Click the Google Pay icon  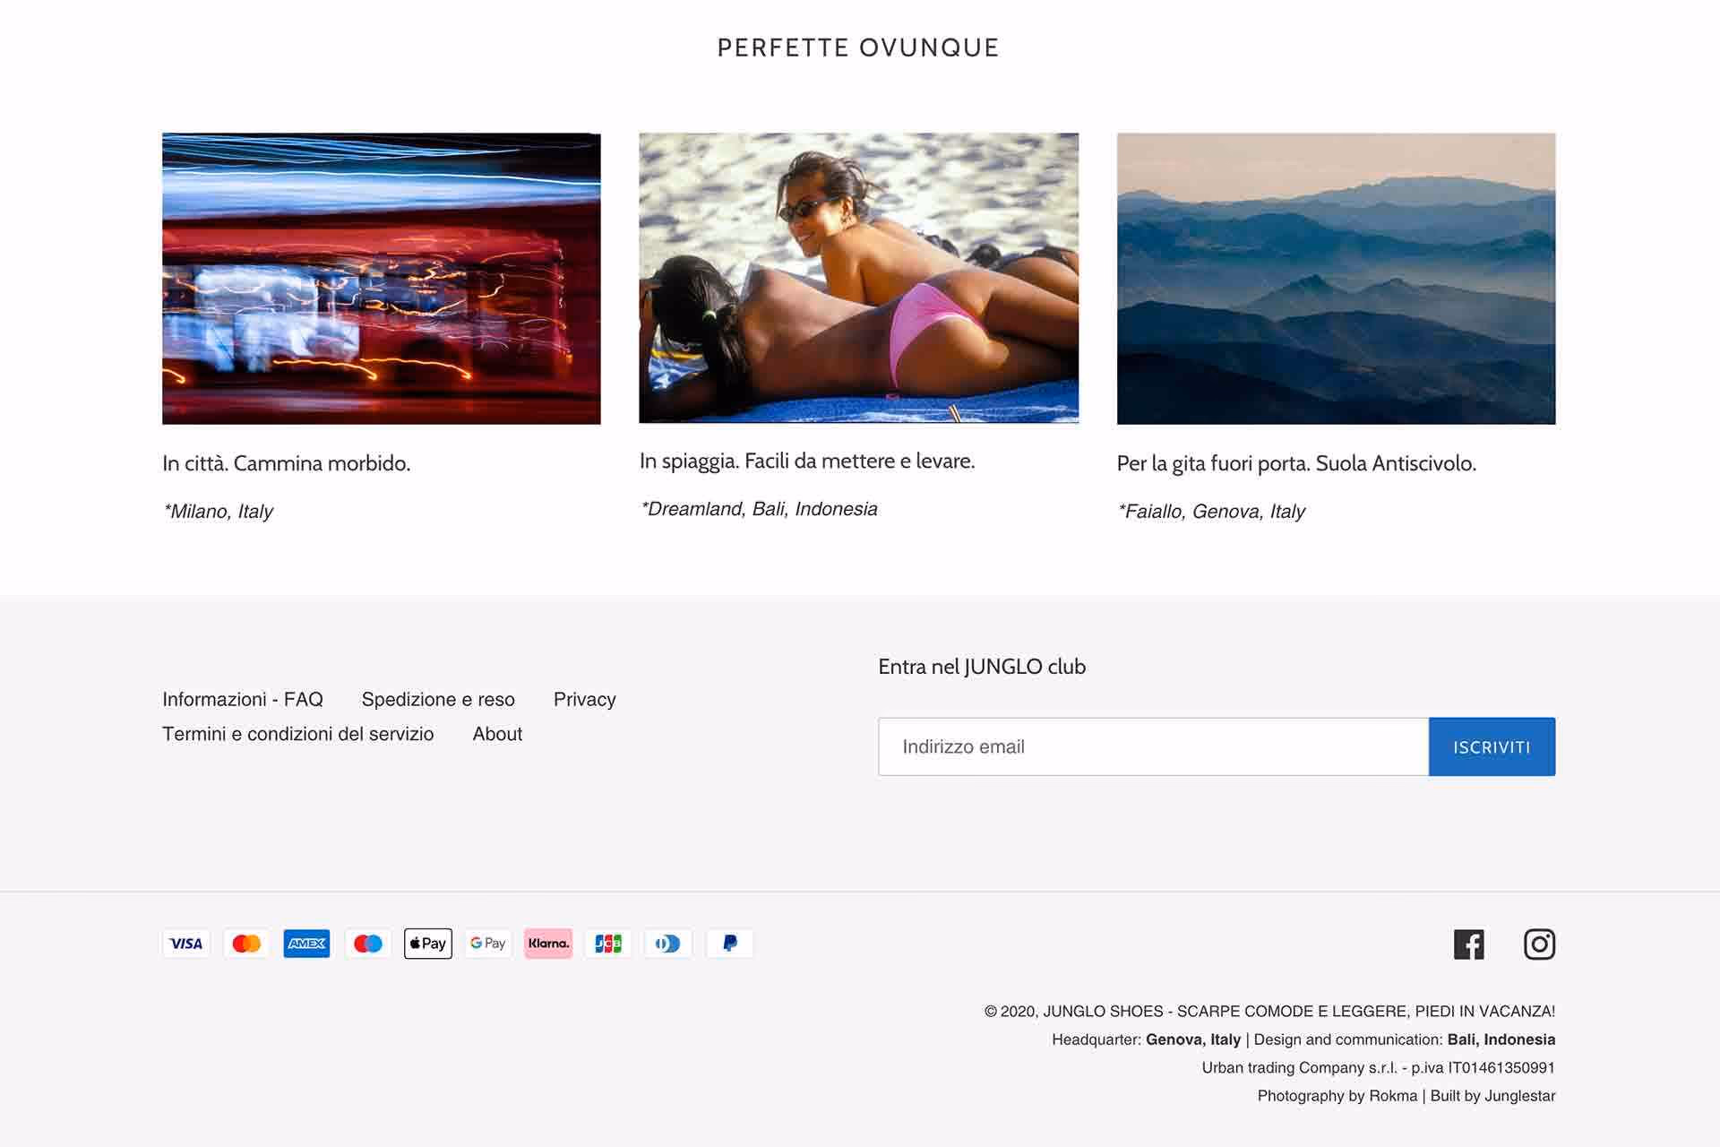(488, 944)
